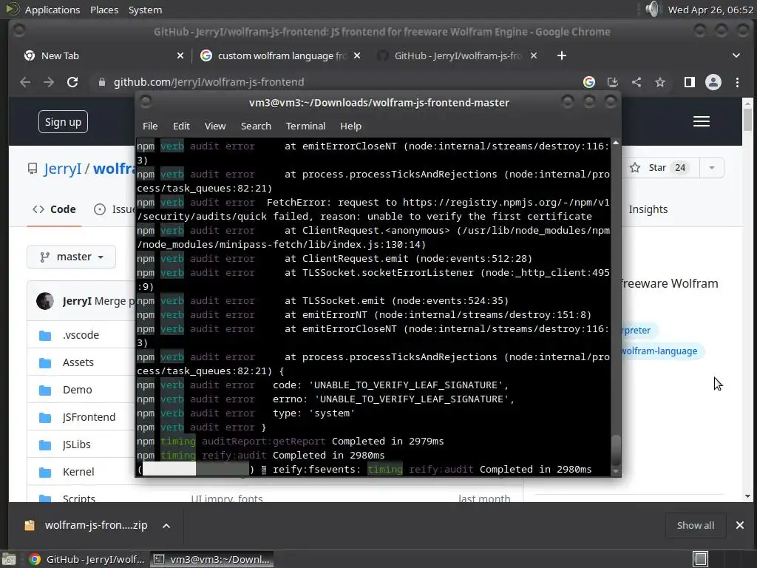This screenshot has height=568, width=757.
Task: Toggle Chrome side panel icon
Action: click(690, 82)
